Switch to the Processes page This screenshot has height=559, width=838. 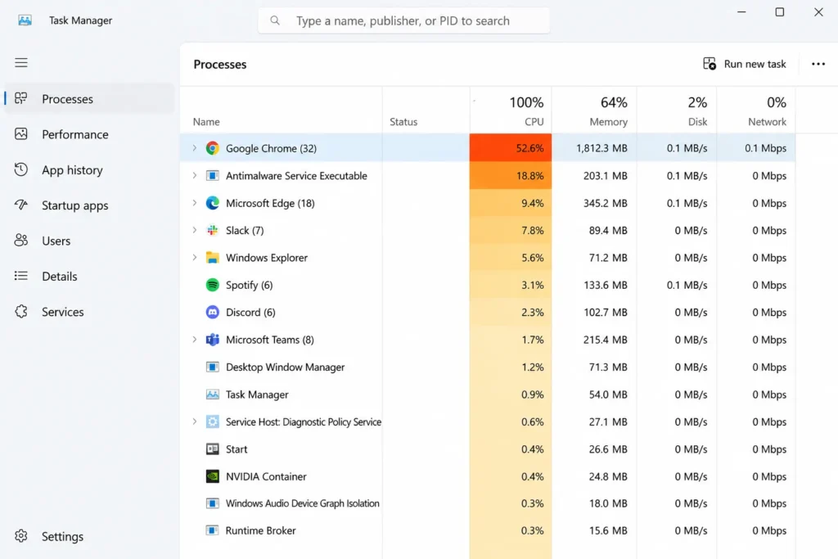(x=89, y=98)
